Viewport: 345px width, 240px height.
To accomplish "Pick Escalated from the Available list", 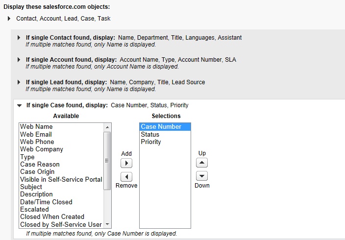I will point(34,209).
